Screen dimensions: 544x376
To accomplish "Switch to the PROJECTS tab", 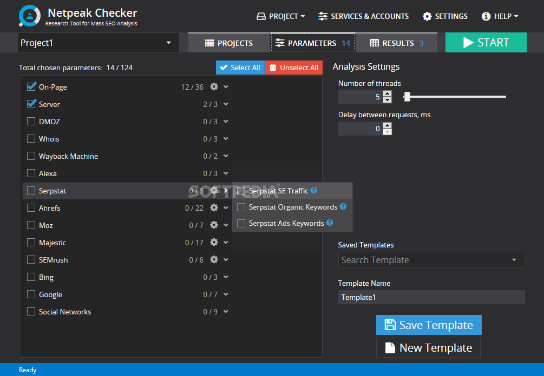I will tap(228, 43).
